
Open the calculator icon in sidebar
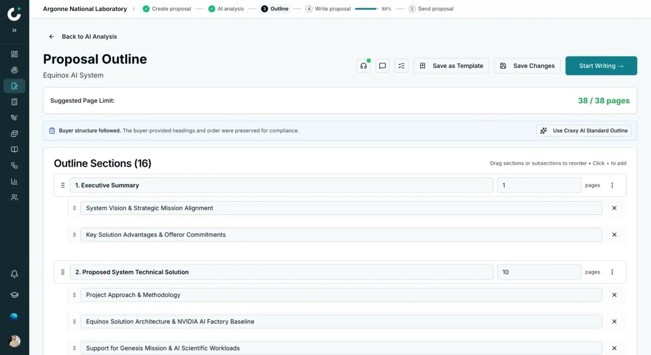click(x=14, y=102)
